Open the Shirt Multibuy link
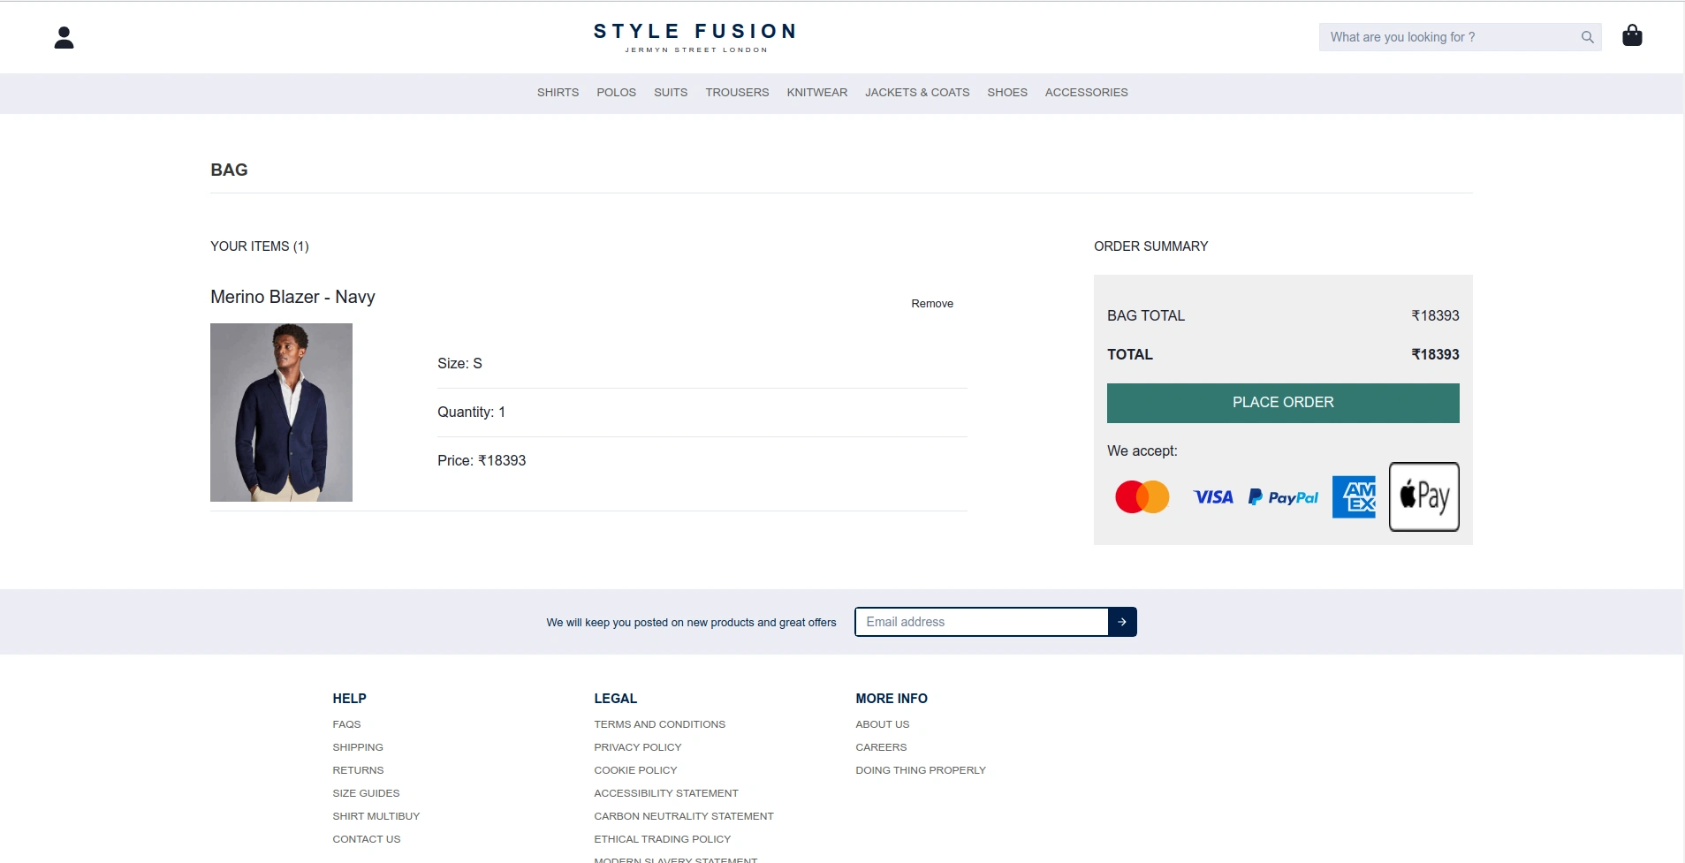 click(x=376, y=816)
